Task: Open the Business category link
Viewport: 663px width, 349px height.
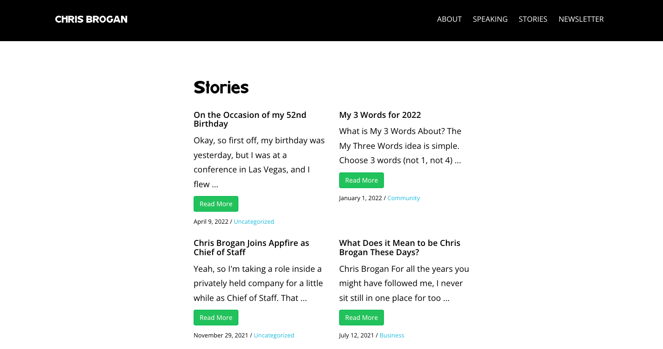Action: 392,335
